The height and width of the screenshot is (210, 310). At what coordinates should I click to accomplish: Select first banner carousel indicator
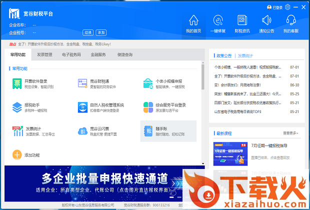point(171,197)
